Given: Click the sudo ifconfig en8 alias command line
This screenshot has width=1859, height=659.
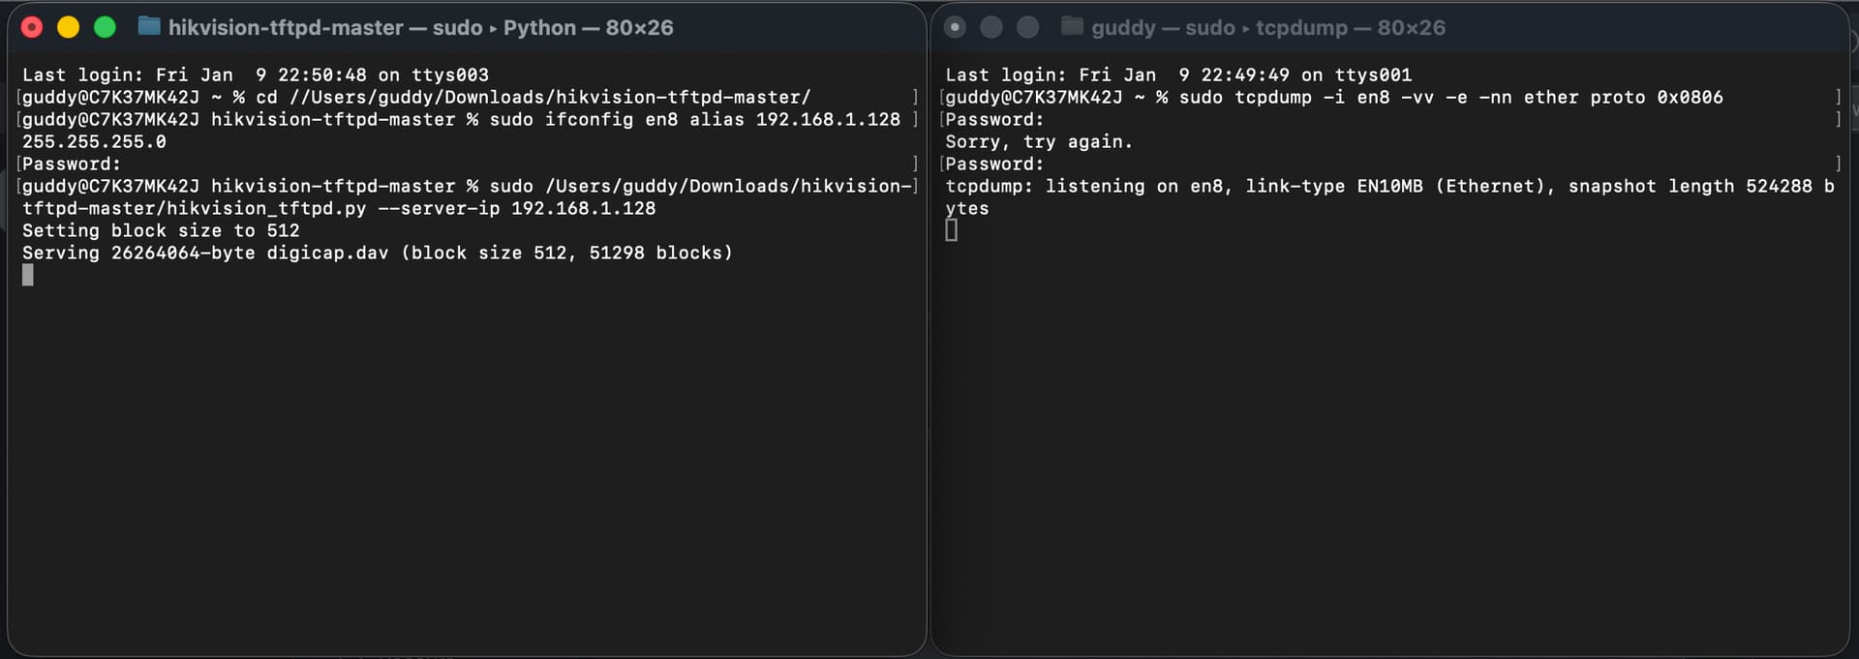Looking at the screenshot, I should coord(694,119).
